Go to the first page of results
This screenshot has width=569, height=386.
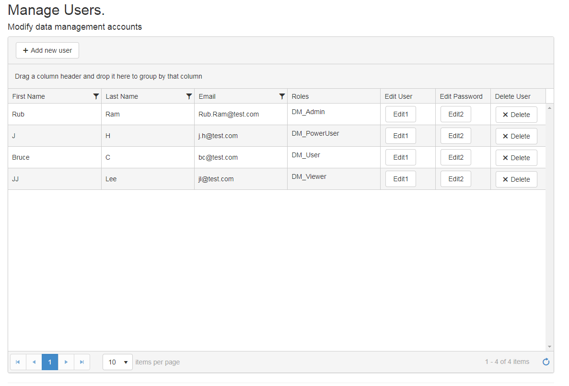(x=18, y=362)
